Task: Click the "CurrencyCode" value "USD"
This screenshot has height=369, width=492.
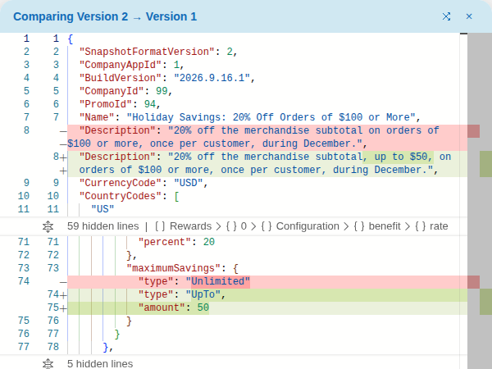Action: tap(188, 183)
